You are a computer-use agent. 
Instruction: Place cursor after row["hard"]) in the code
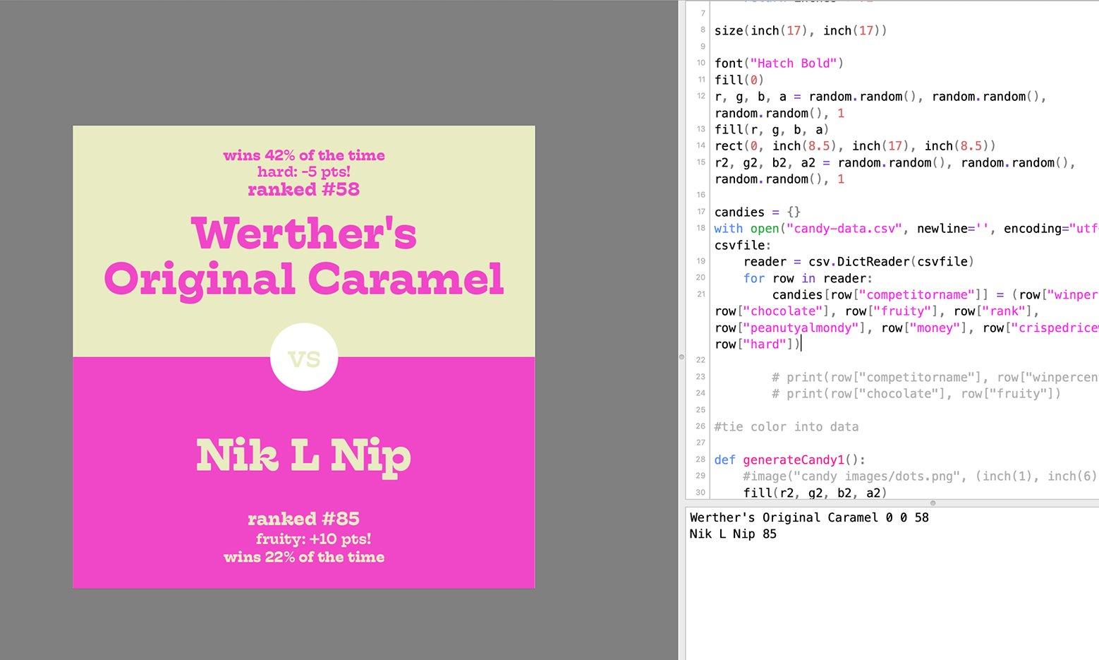(802, 344)
